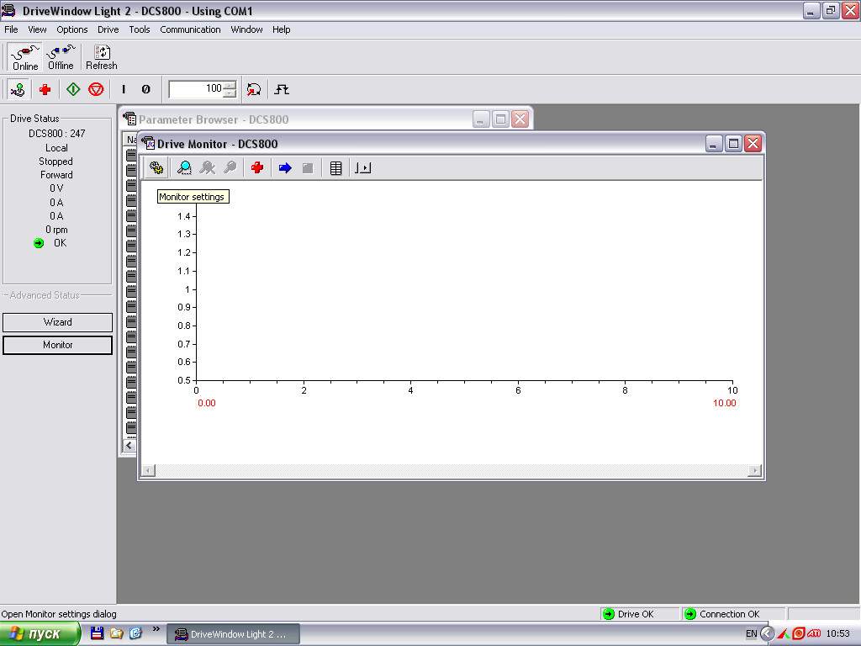861x646 pixels.
Task: Minimize the Drive Monitor window
Action: click(x=713, y=144)
